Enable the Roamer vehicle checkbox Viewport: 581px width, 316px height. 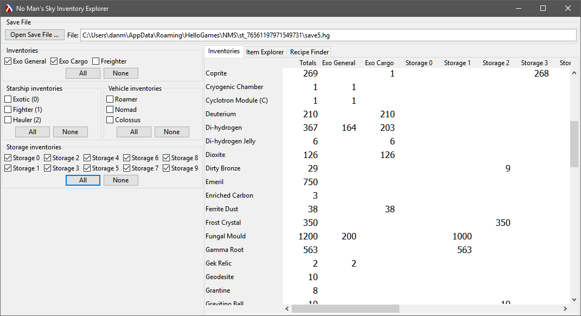[110, 99]
